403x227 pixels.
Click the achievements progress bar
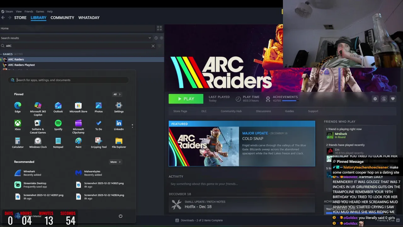point(290,101)
